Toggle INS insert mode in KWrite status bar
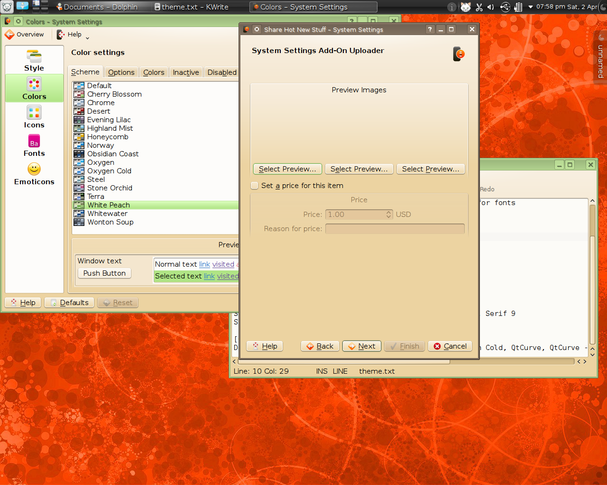Viewport: 607px width, 485px height. [x=322, y=371]
